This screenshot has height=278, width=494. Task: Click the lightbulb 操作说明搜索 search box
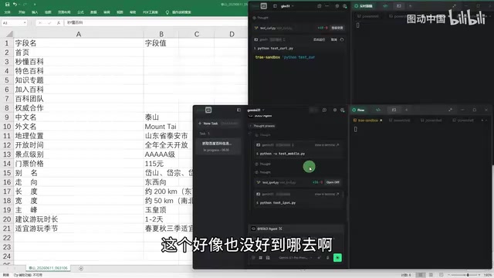click(x=178, y=12)
